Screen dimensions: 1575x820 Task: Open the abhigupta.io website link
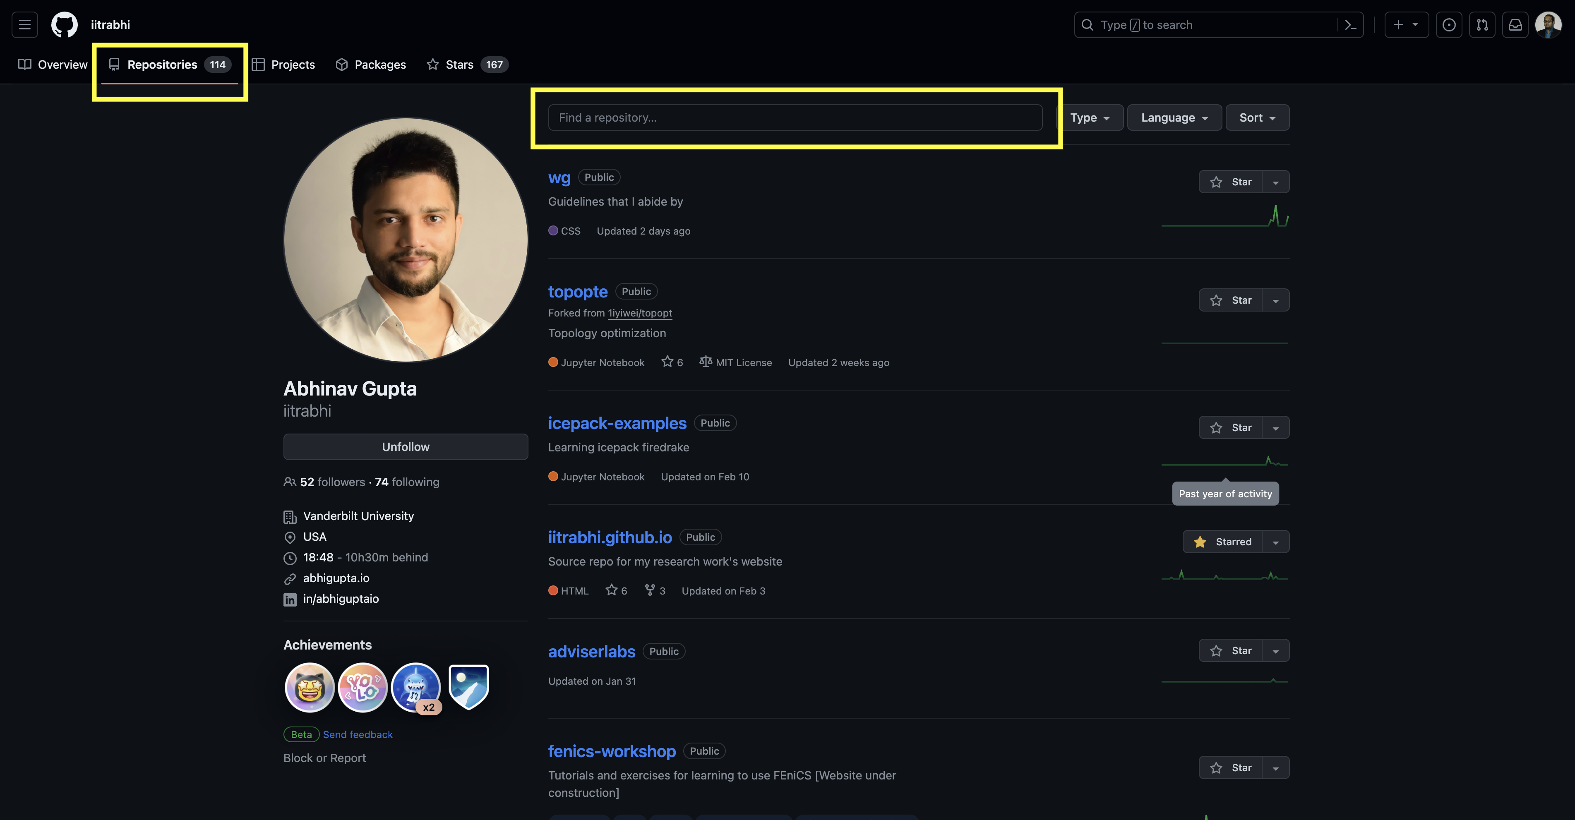[x=336, y=578]
